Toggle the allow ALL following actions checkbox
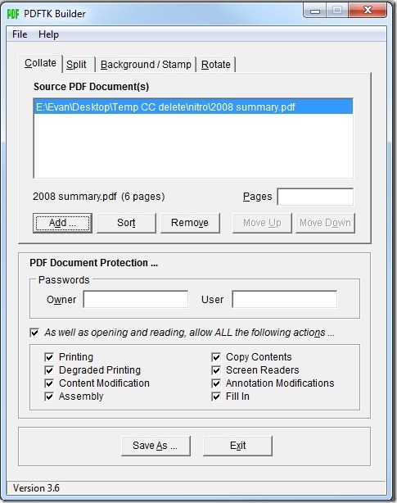This screenshot has width=397, height=503. pyautogui.click(x=34, y=333)
